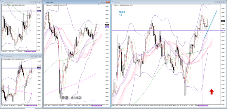Click the chart shift marker on the Monthly chart
Screen dimensions: 227x109
[33, 5]
